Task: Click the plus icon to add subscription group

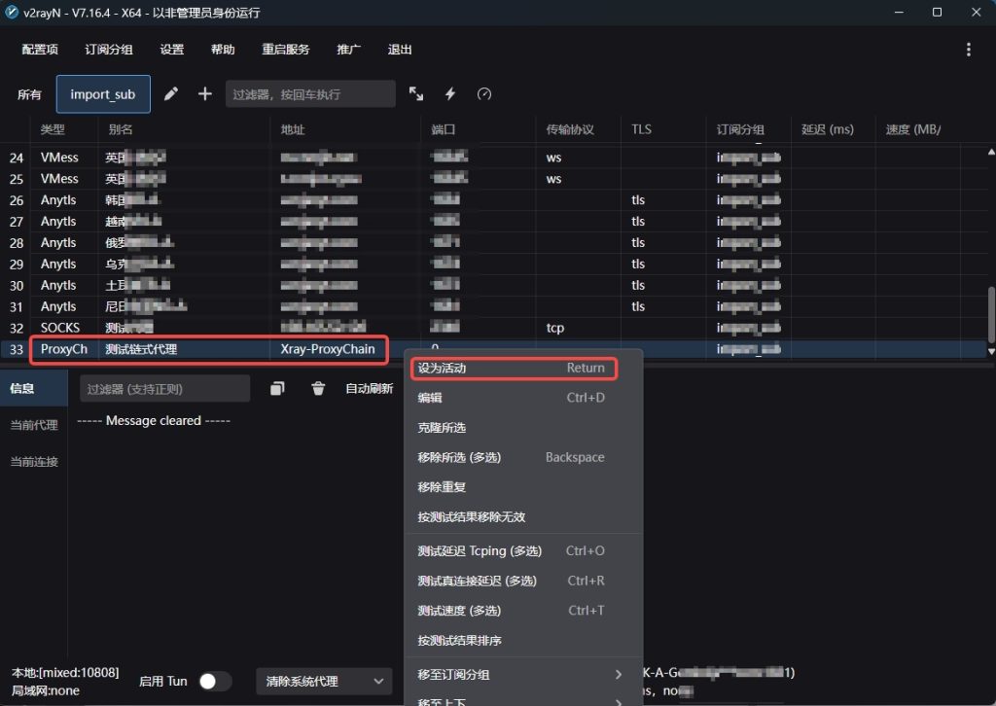Action: tap(205, 94)
